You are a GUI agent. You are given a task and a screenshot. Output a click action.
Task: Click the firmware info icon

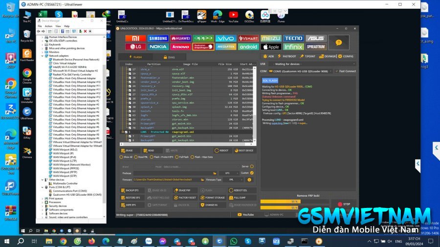pyautogui.click(x=249, y=180)
